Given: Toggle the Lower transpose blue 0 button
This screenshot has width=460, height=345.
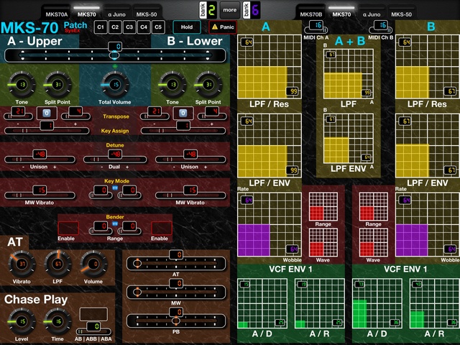Looking at the screenshot, I should [x=183, y=113].
